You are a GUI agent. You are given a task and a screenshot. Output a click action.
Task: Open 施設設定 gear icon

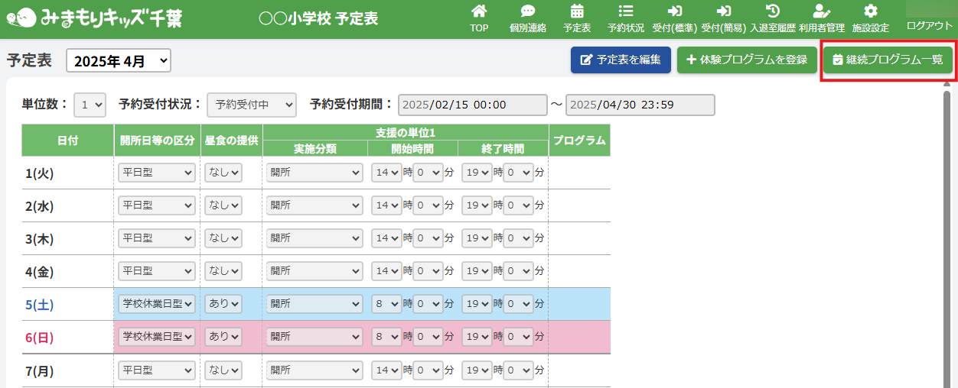coord(870,12)
